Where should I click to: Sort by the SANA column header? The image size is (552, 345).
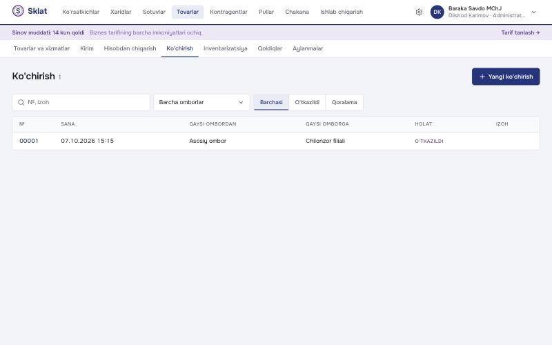click(x=68, y=124)
